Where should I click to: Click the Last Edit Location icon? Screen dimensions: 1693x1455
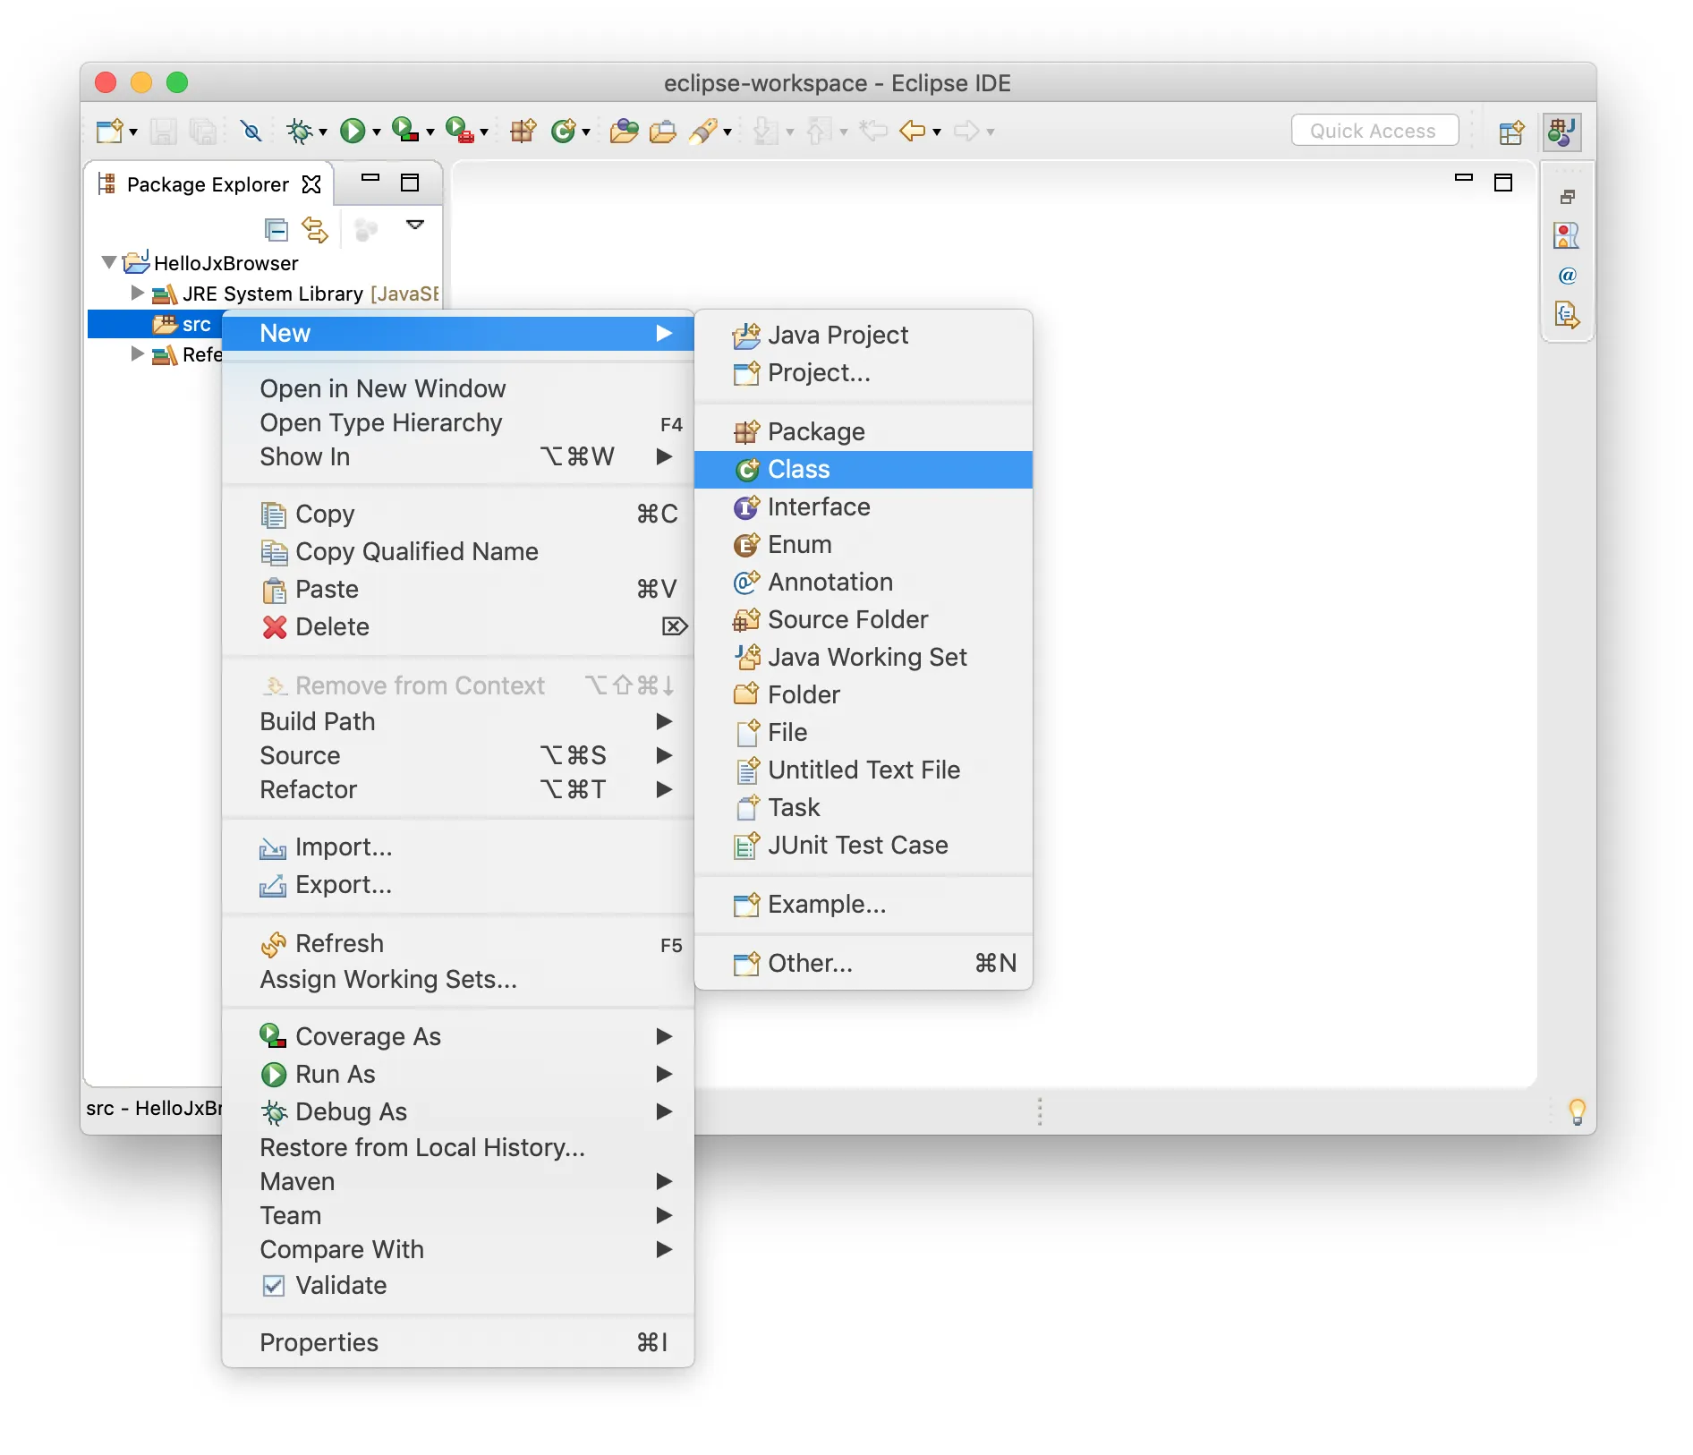(872, 132)
